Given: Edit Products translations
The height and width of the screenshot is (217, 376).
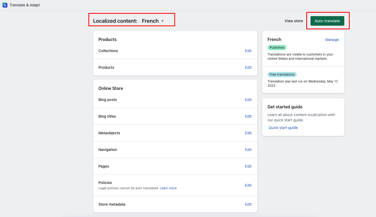Looking at the screenshot, I should point(248,67).
